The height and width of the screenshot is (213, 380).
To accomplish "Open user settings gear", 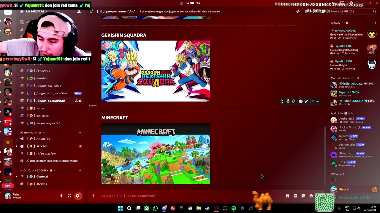I will (x=77, y=196).
